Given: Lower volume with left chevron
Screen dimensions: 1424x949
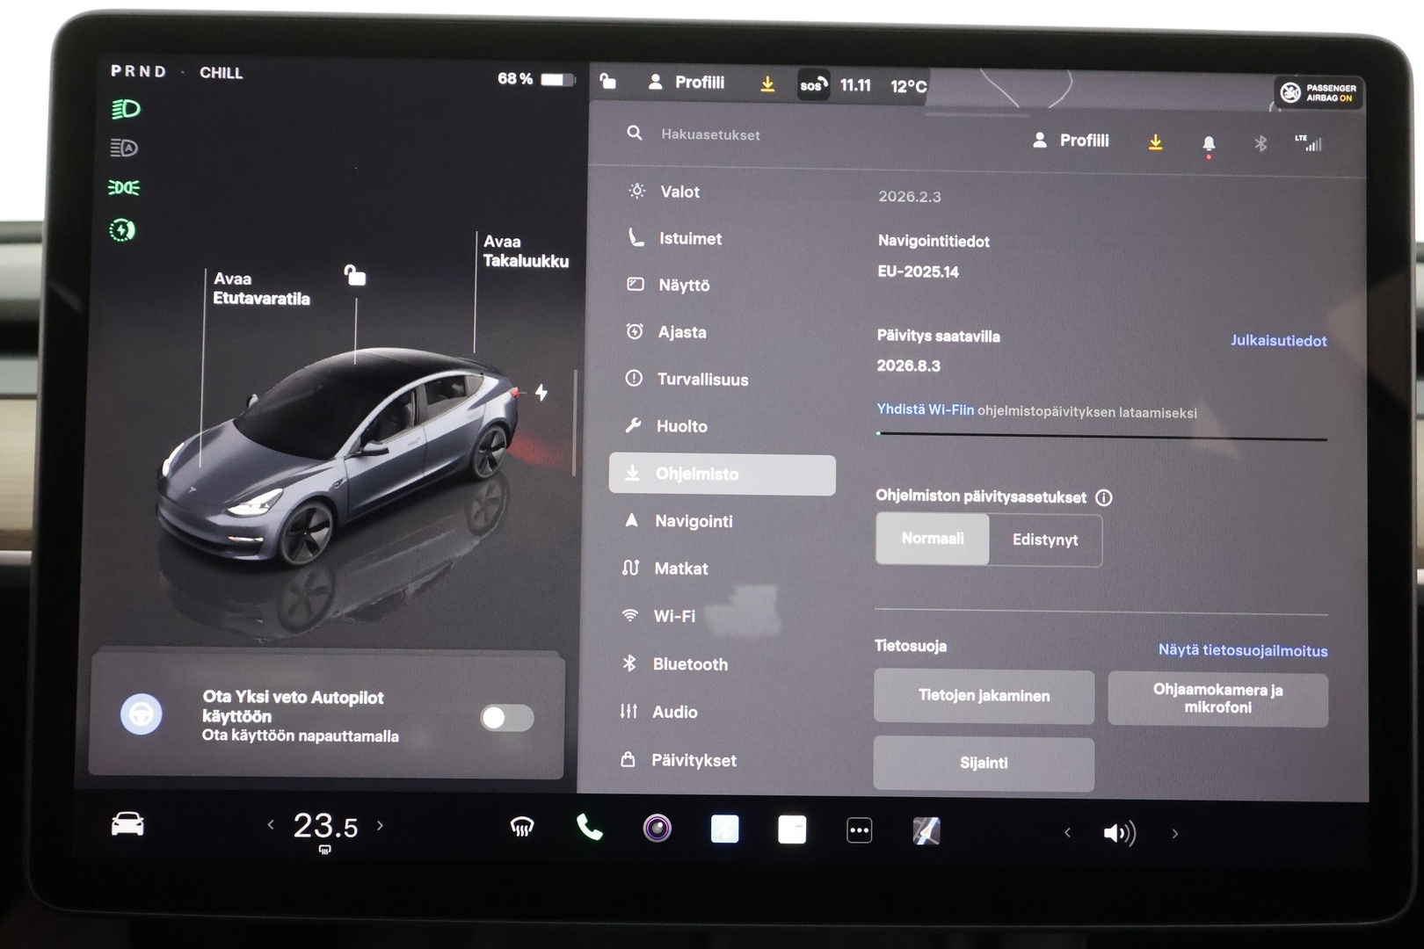Looking at the screenshot, I should point(1067,832).
